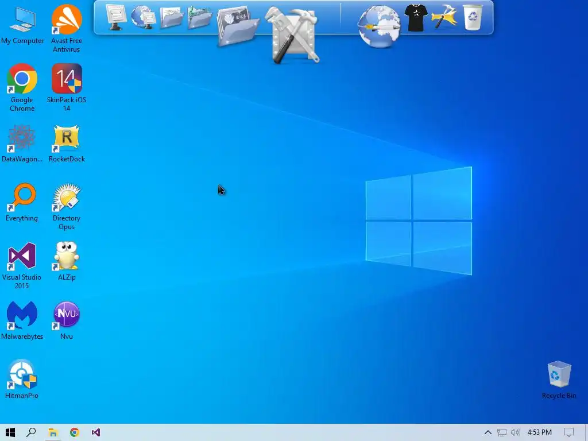588x441 pixels.
Task: Open the documents folder in the dock
Action: tap(171, 17)
